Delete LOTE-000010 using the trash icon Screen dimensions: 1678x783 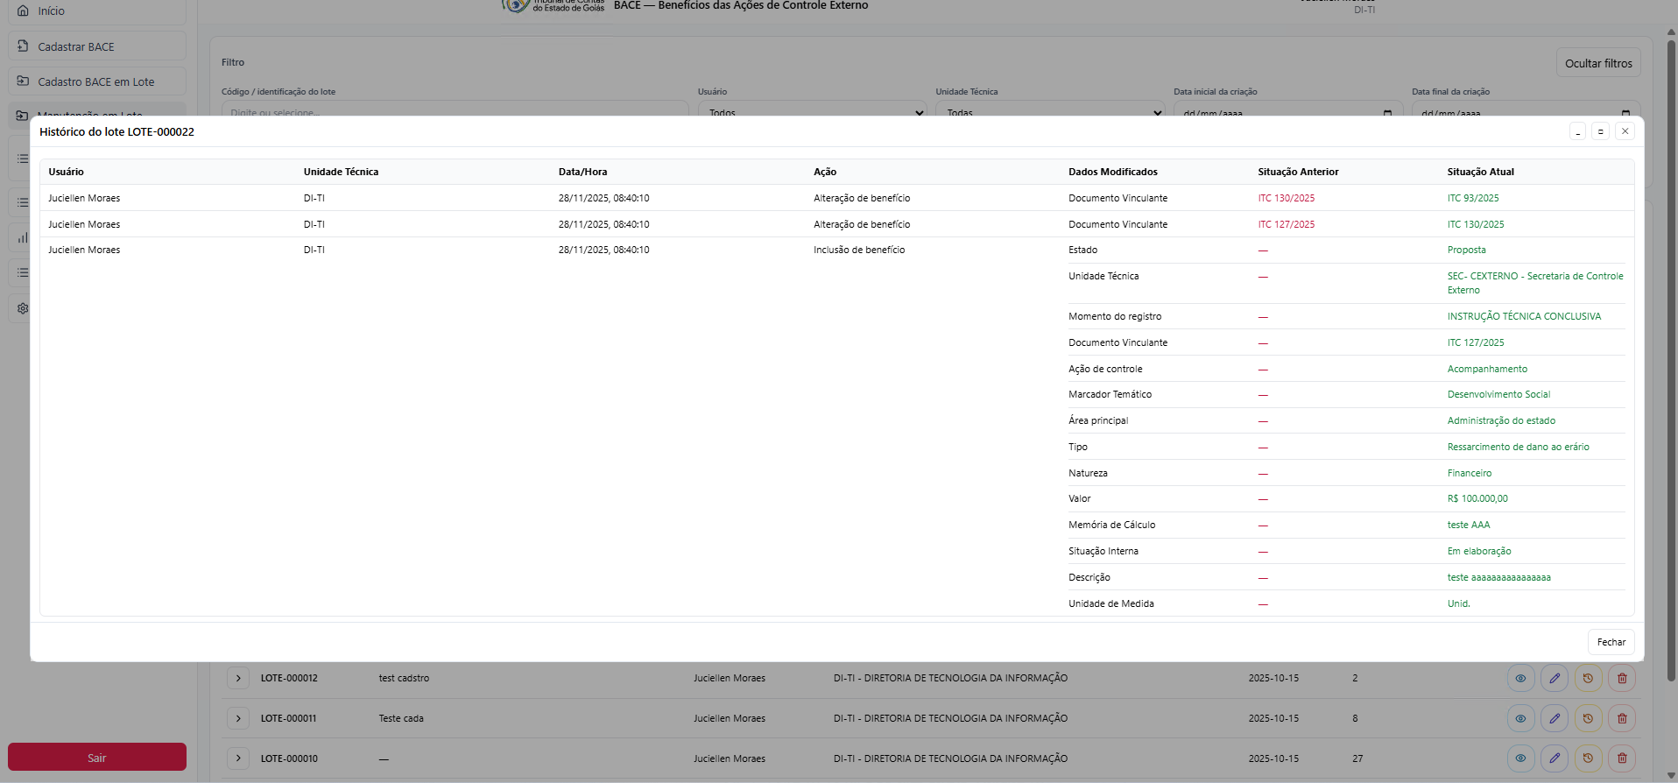click(1622, 758)
